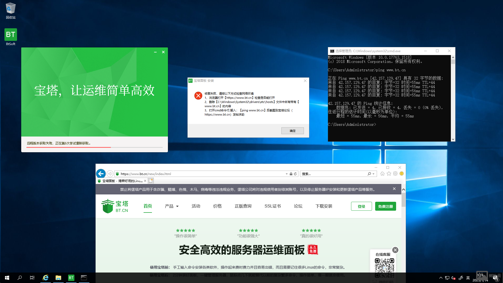Screen dimensions: 503x283
Task: Expand the search provider dropdown arrow
Action: pyautogui.click(x=373, y=174)
